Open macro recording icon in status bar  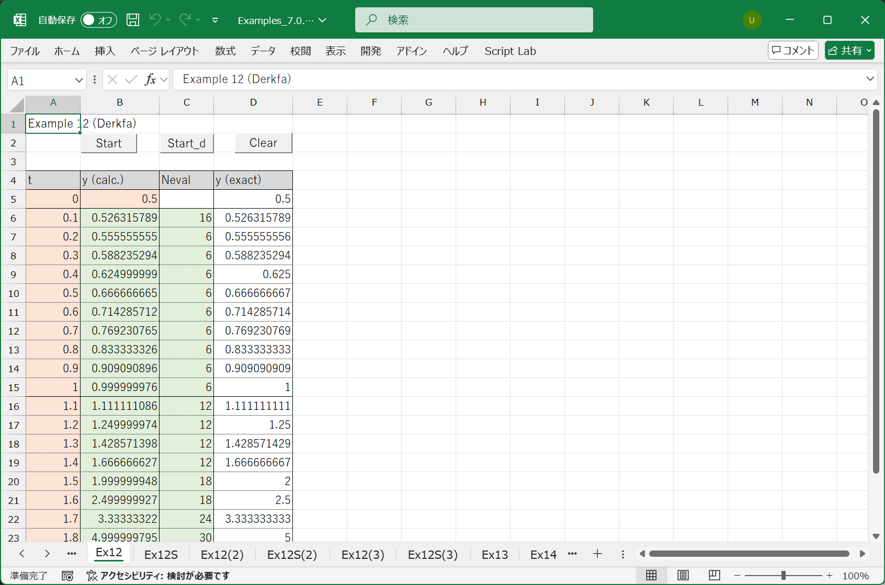[x=67, y=576]
